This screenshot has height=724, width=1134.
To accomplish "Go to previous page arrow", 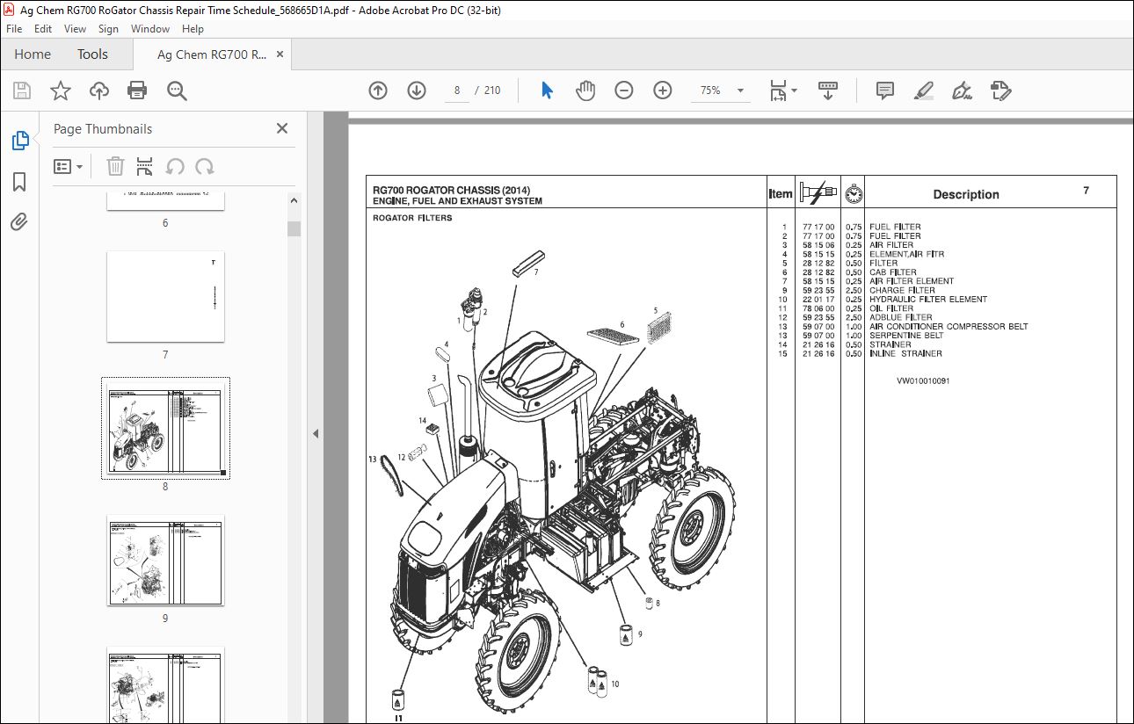I will tap(378, 90).
